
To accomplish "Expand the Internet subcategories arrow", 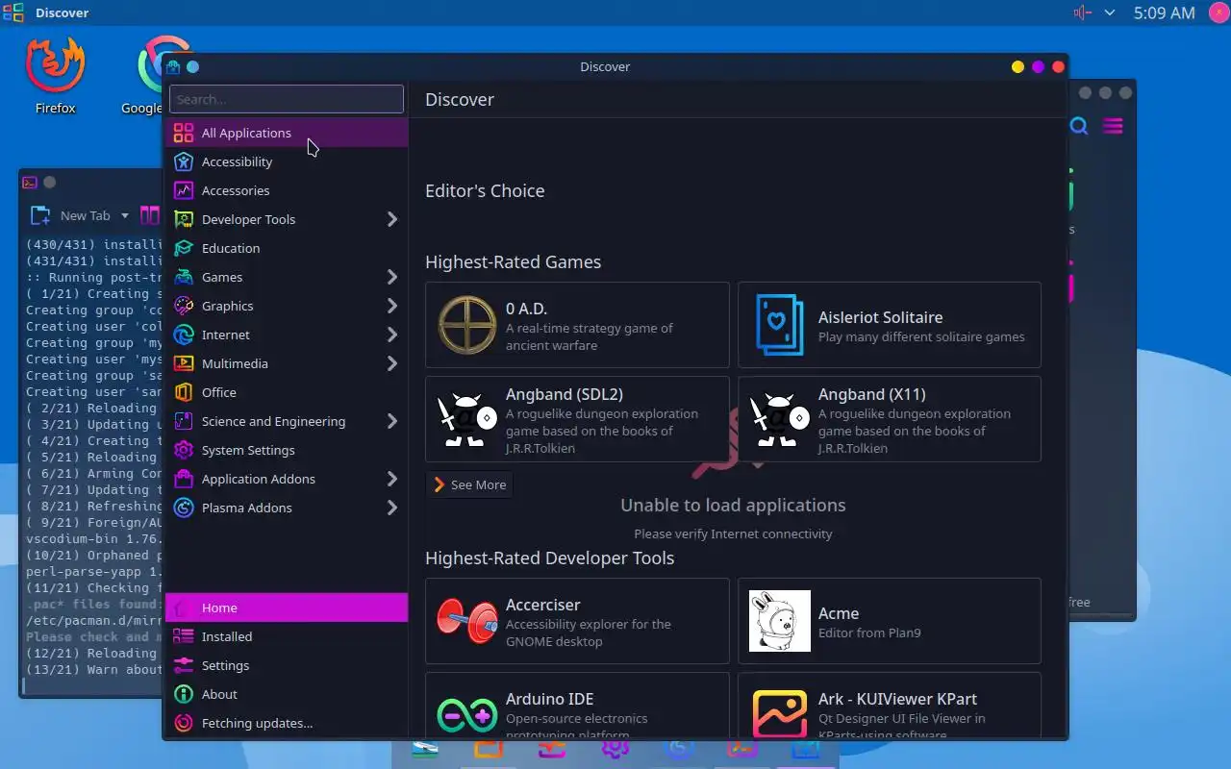I will click(x=392, y=335).
